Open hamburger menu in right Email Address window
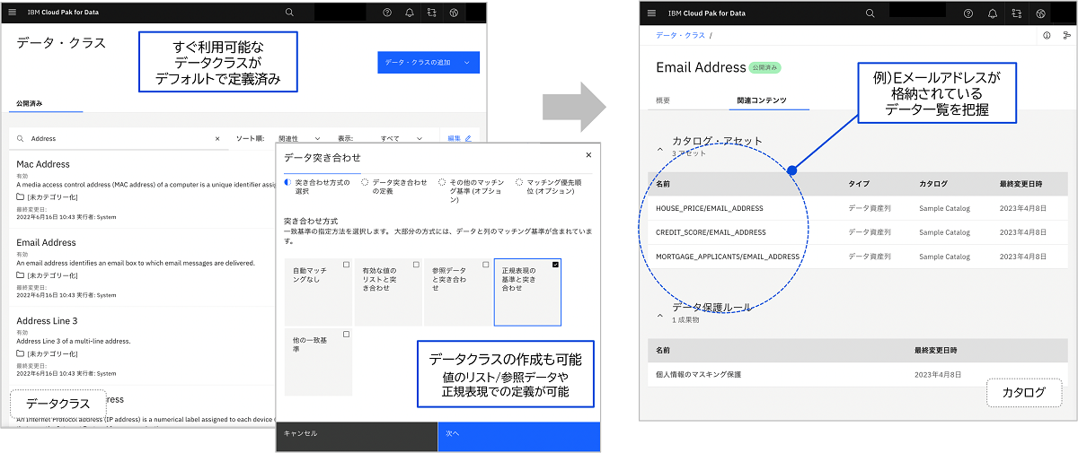 (652, 13)
